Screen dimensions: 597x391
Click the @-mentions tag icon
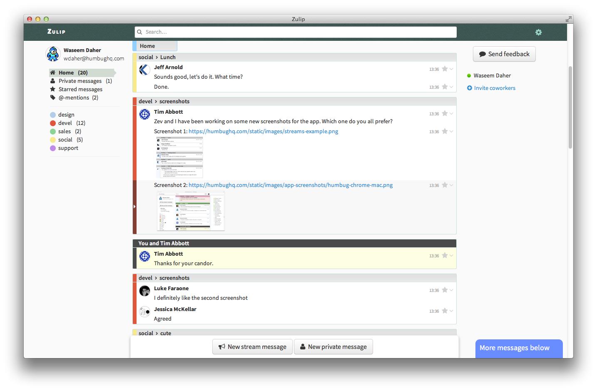53,97
